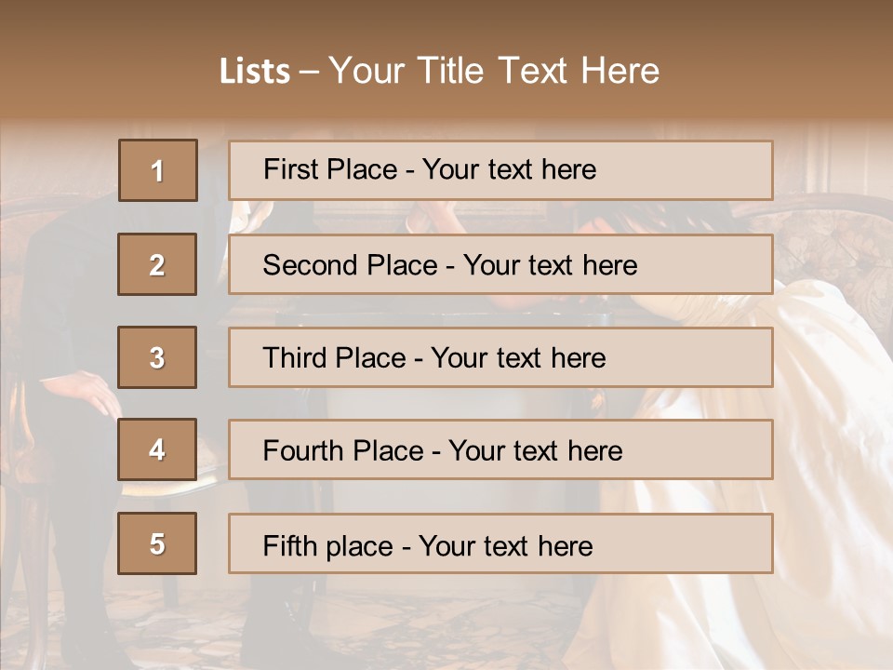
Task: Click the patterned sofa upholstery at right
Action: click(x=837, y=242)
